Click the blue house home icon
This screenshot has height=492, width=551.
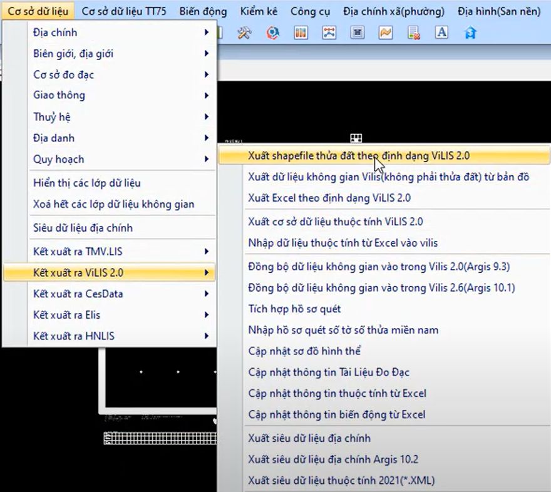pos(471,33)
